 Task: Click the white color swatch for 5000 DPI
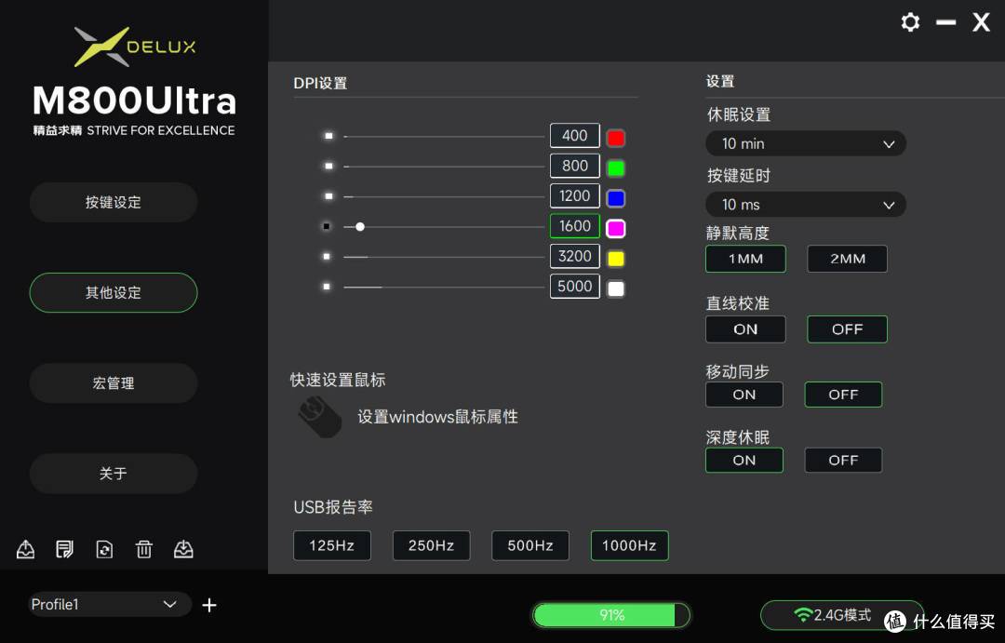[616, 288]
